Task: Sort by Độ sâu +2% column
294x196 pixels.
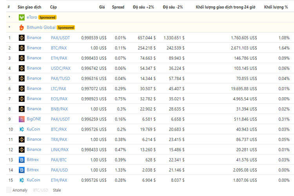Action: point(143,7)
